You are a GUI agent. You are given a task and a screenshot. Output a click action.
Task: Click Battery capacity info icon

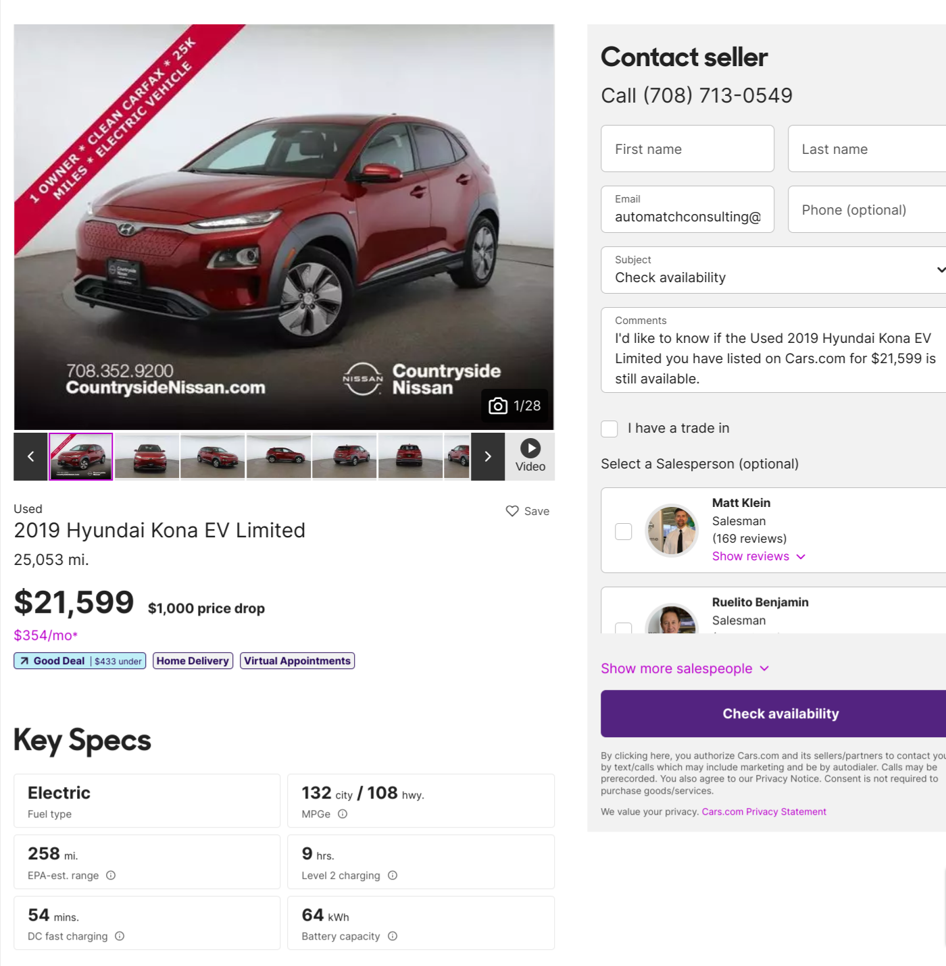pyautogui.click(x=393, y=936)
